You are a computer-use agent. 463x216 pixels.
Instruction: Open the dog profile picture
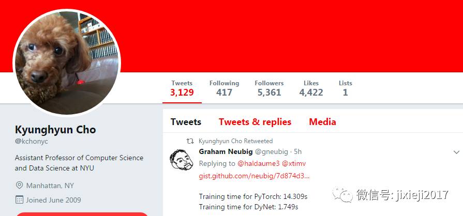coord(67,63)
